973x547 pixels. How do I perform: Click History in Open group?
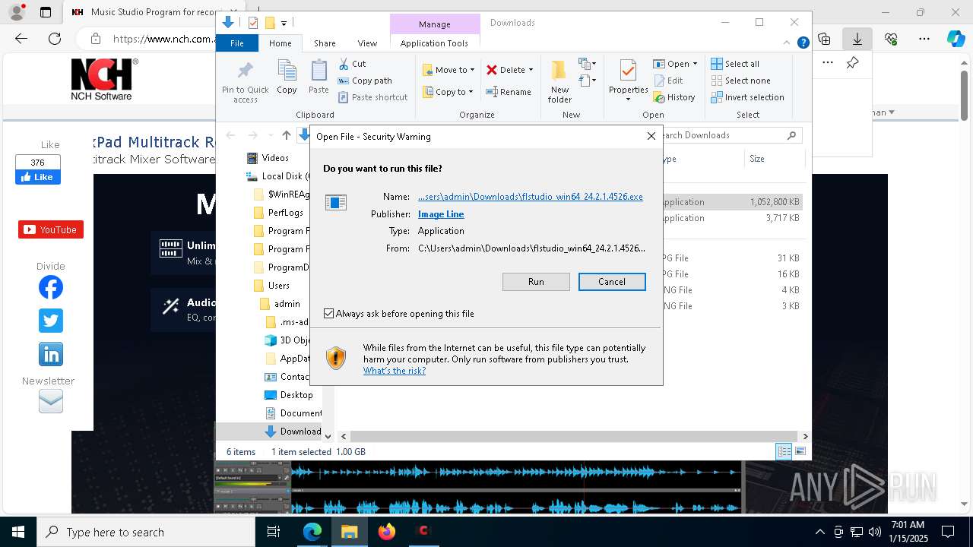[674, 97]
